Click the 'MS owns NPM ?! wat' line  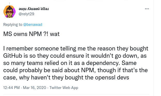click(x=31, y=34)
